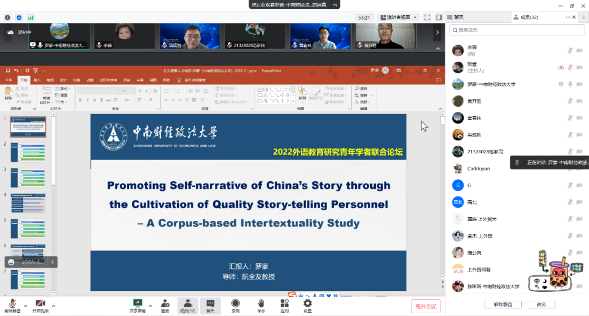The image size is (589, 316).
Task: Toggle the microphone with 解除静音 in bottom toolbar
Action: click(12, 306)
